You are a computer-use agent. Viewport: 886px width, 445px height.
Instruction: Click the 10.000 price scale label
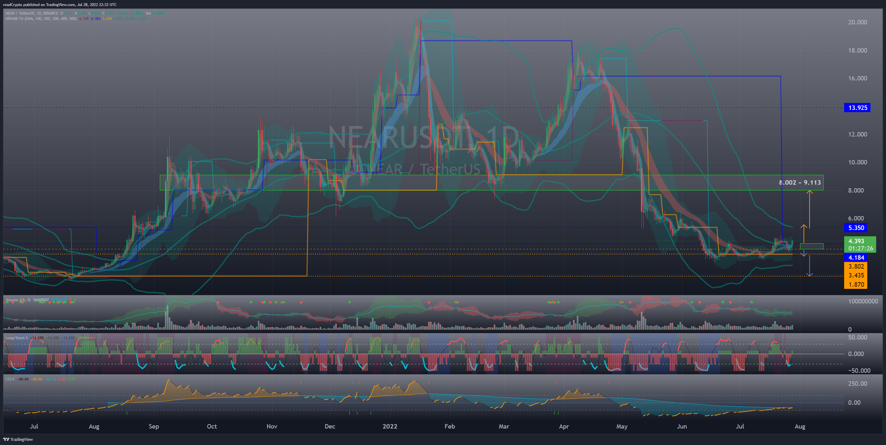point(857,162)
